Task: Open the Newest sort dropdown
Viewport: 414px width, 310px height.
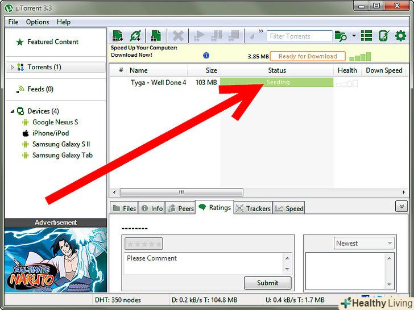Action: click(x=364, y=244)
